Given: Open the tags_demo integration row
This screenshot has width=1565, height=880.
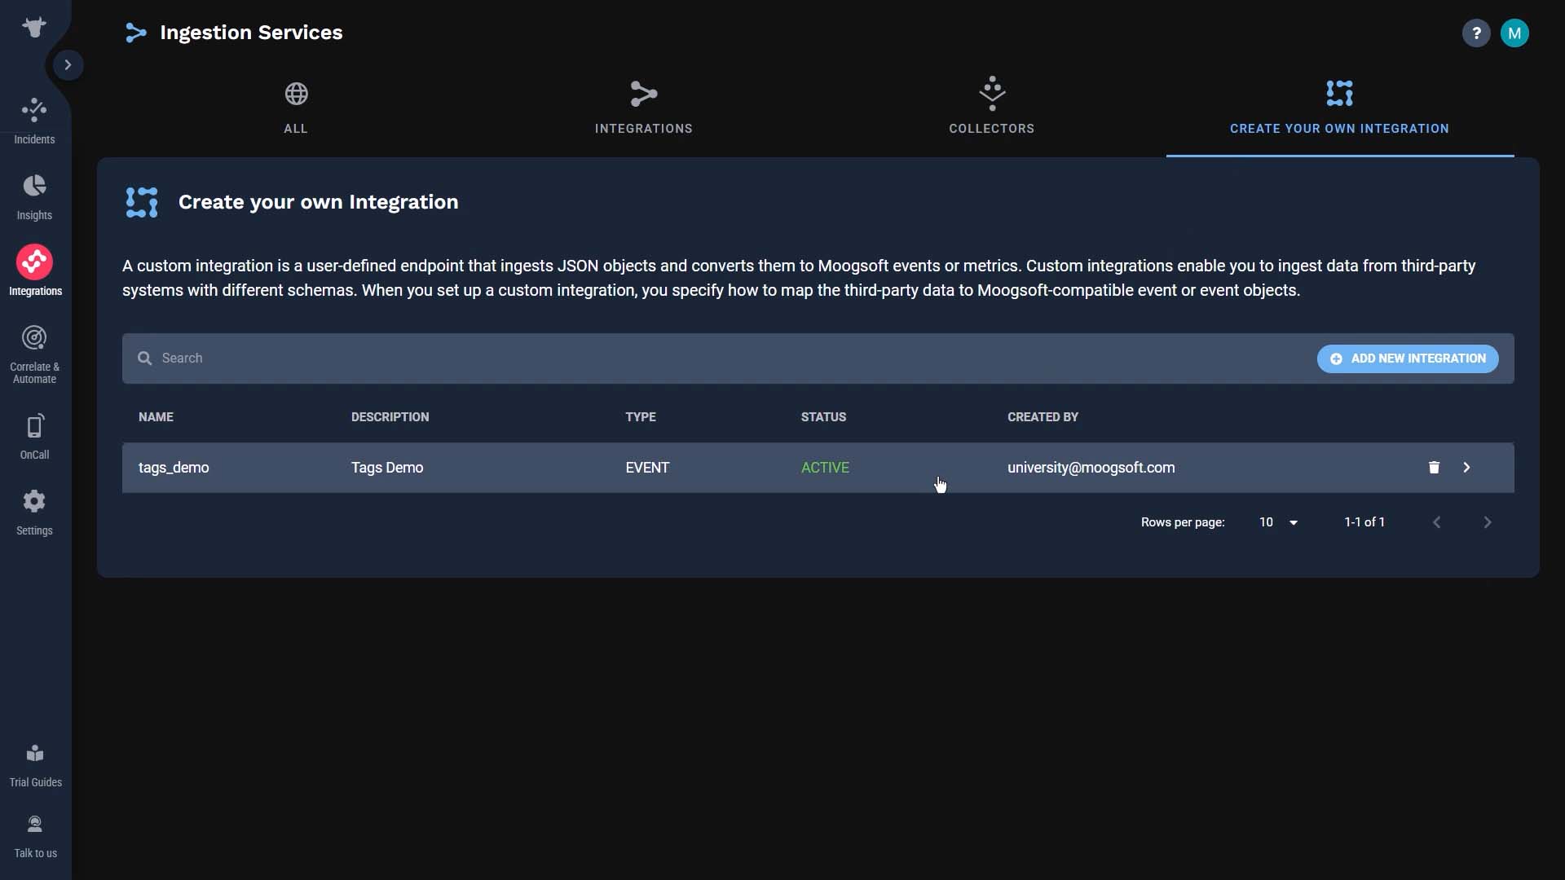Looking at the screenshot, I should [818, 468].
